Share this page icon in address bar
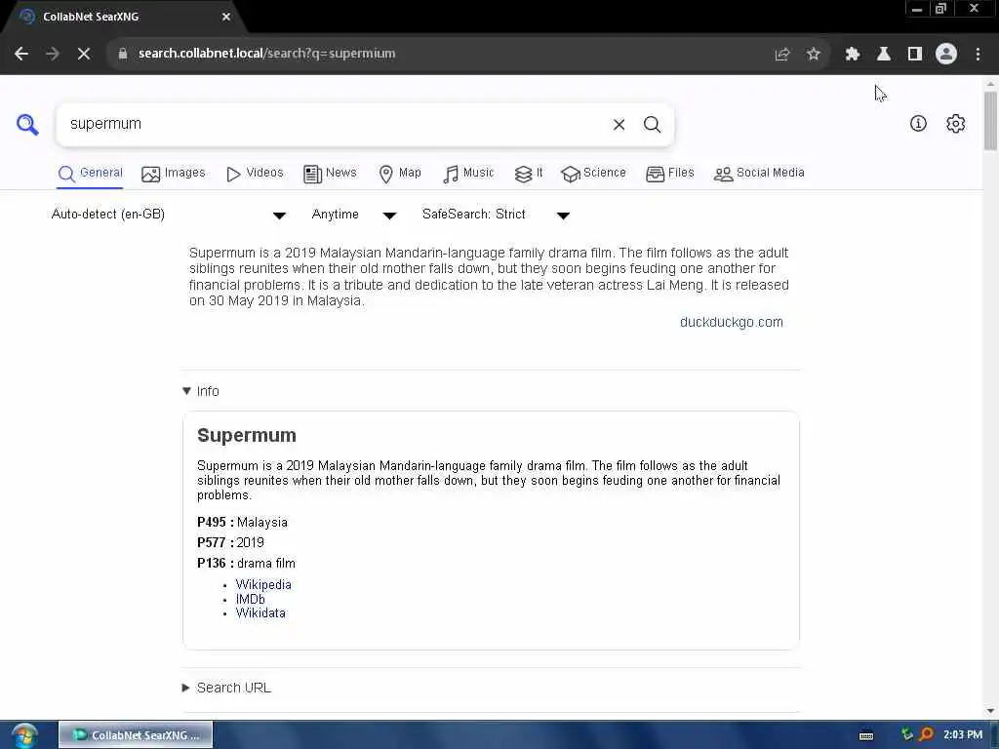This screenshot has width=999, height=749. pos(781,55)
